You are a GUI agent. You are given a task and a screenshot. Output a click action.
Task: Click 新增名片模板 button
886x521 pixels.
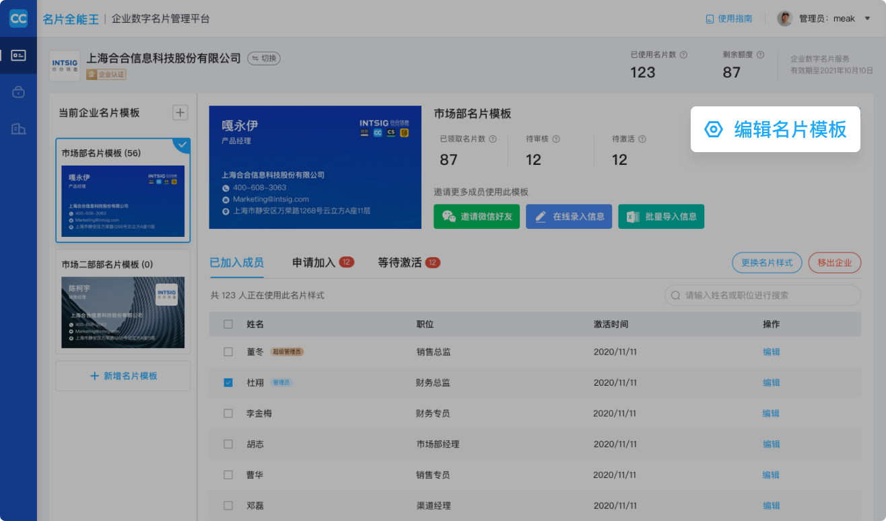pos(123,376)
